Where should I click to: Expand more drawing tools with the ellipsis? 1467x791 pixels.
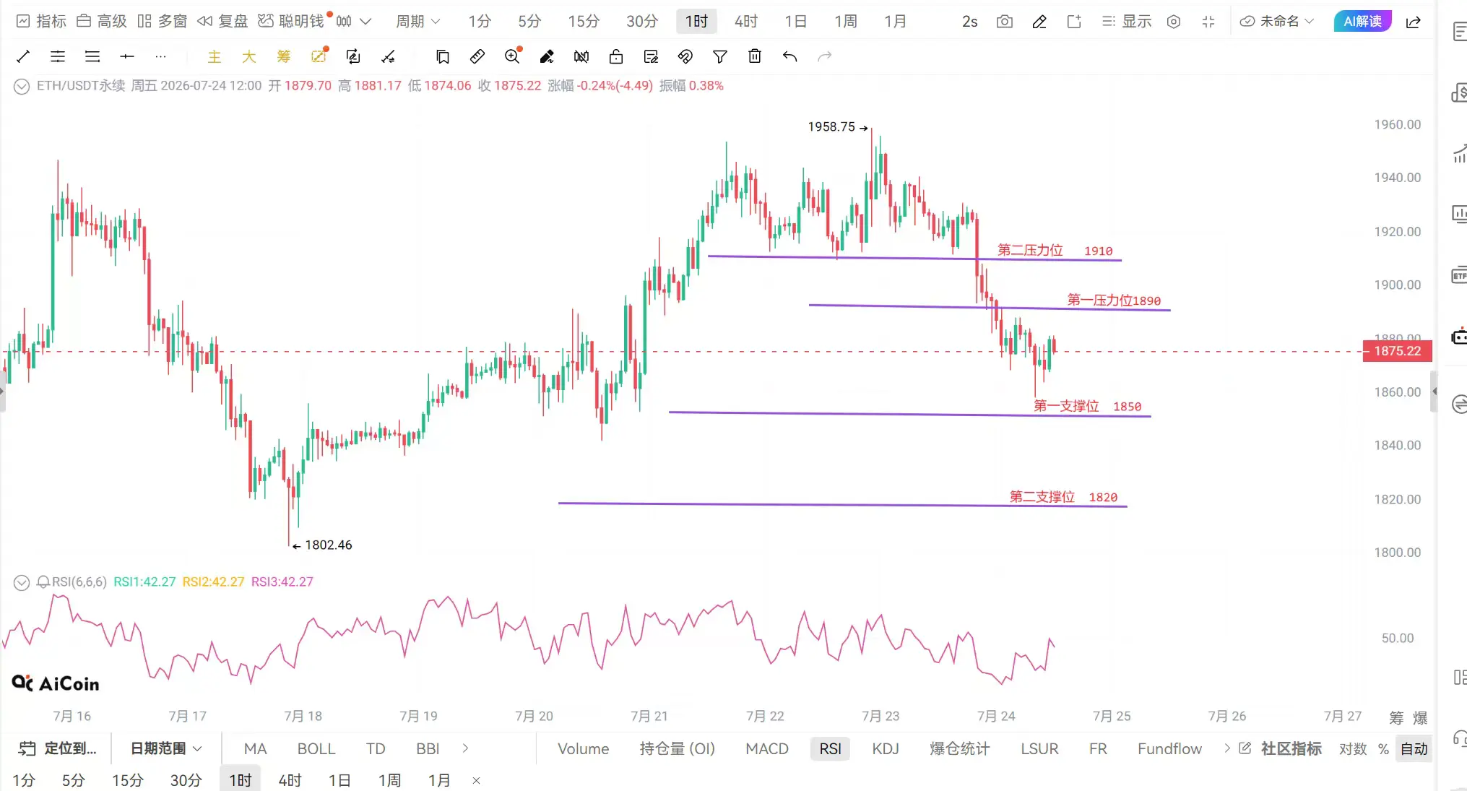pos(161,56)
